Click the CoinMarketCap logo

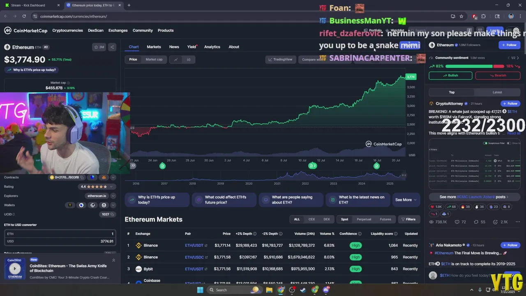(26, 30)
